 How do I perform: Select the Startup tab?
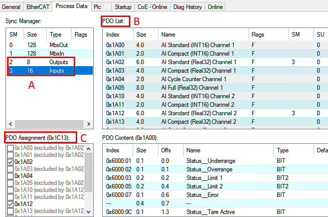click(x=123, y=7)
